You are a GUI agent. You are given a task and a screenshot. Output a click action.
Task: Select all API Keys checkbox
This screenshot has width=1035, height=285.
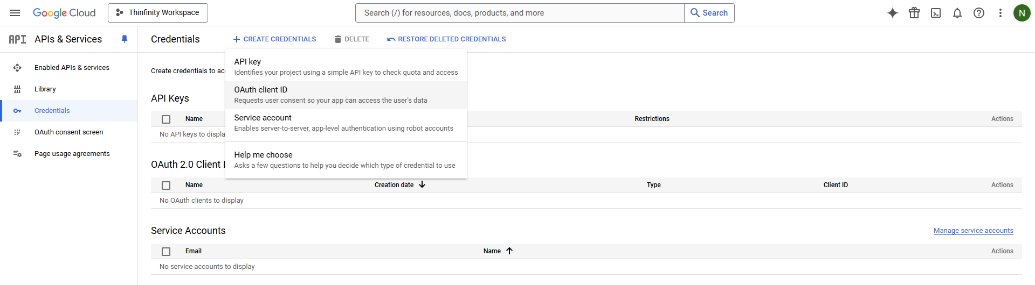166,119
